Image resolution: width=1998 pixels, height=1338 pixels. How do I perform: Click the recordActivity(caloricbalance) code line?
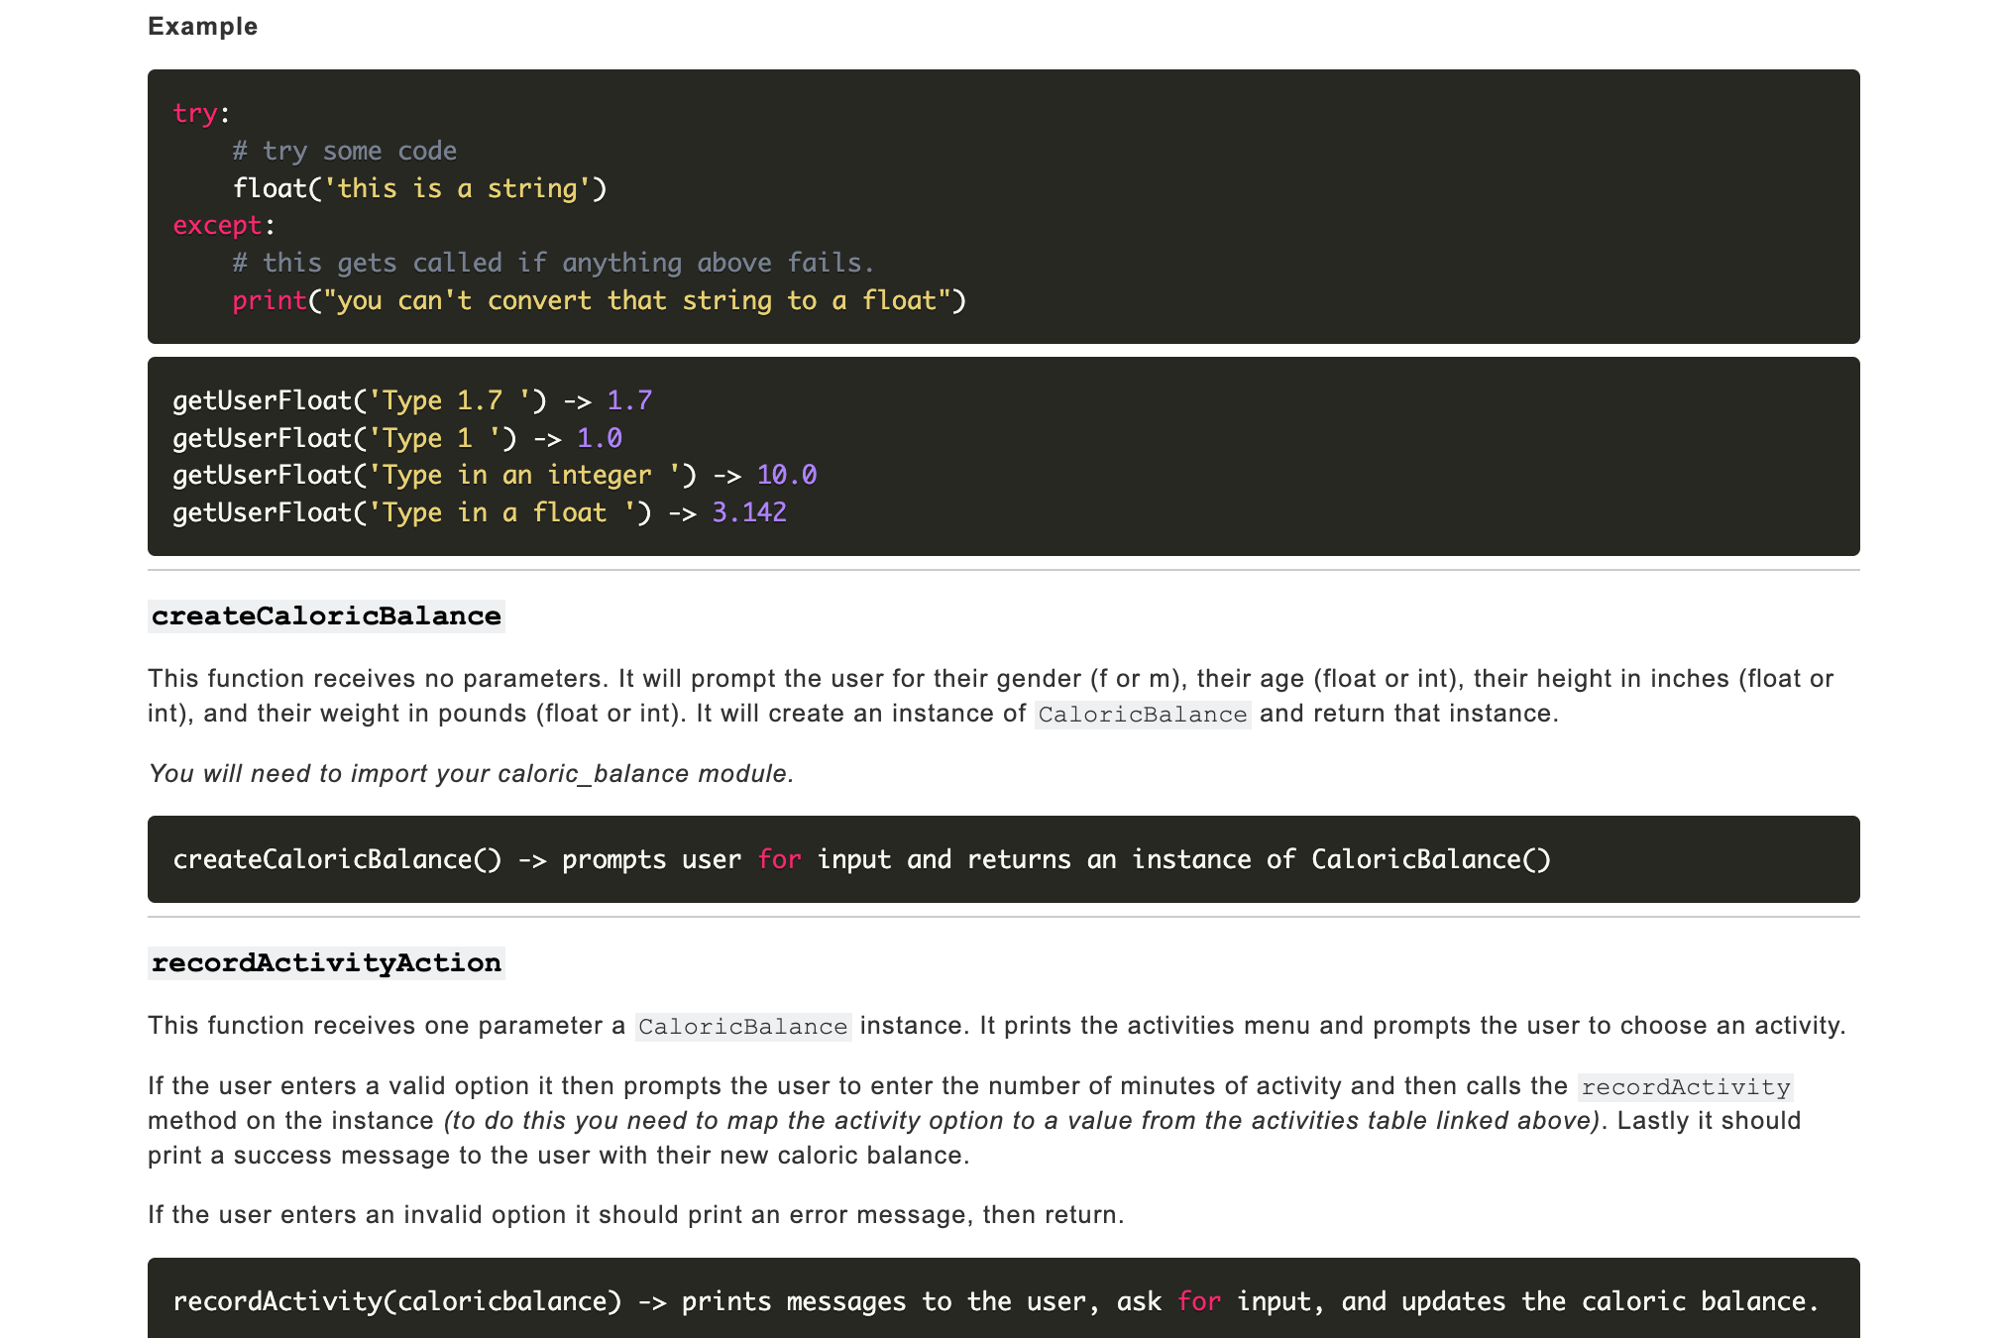396,1301
